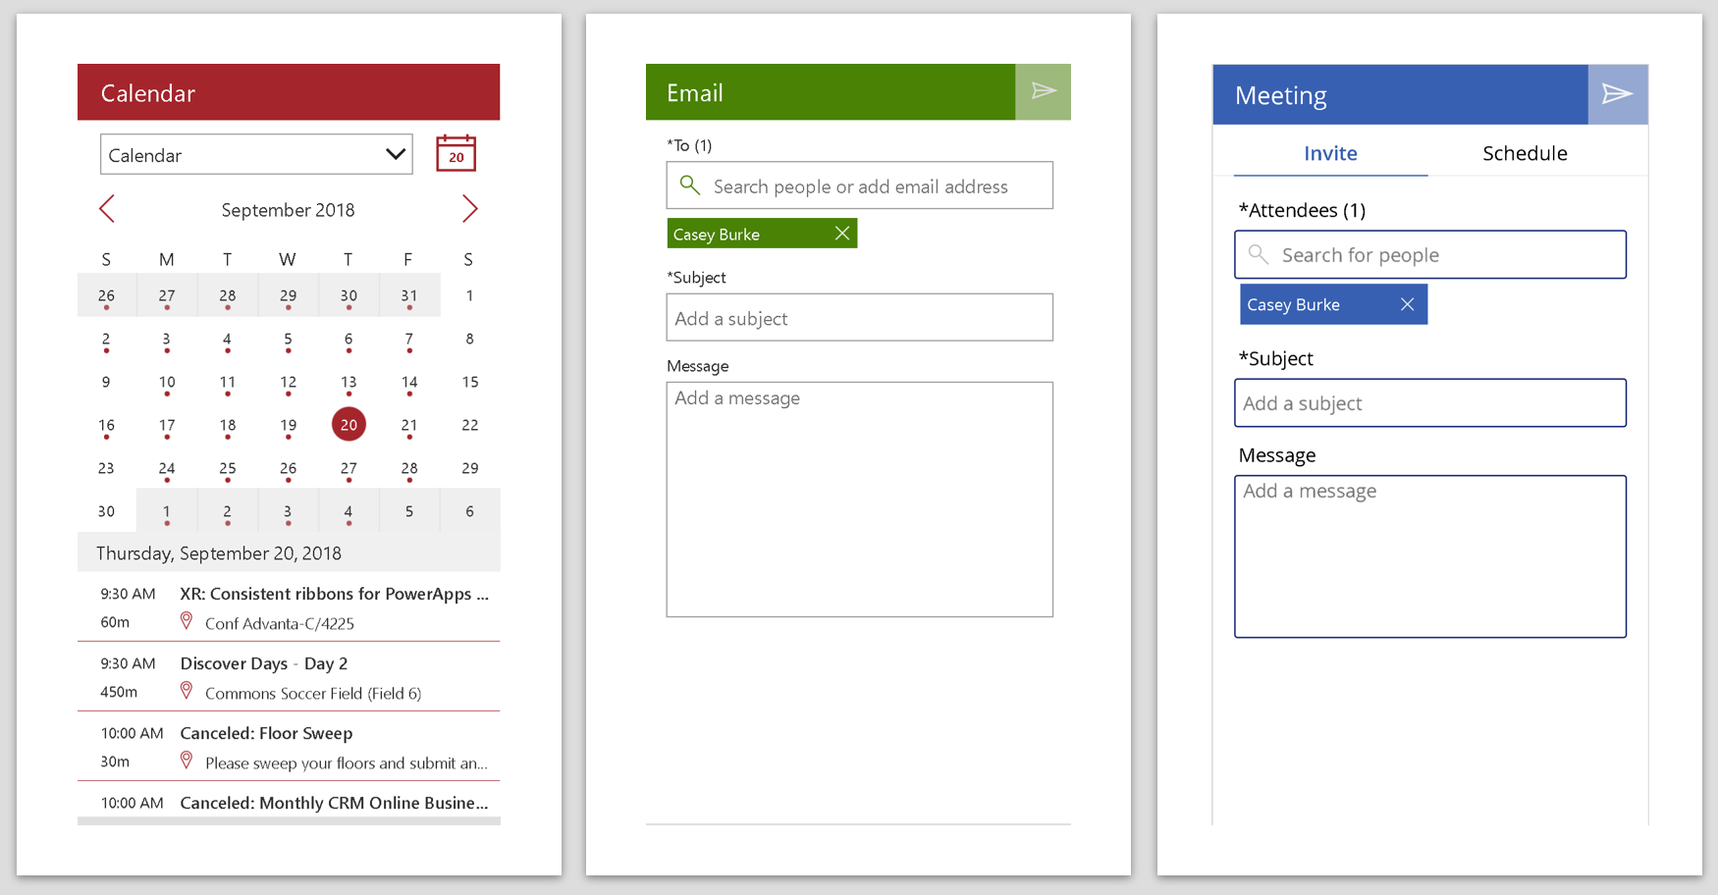Click the today calendar icon showing 20

(x=456, y=154)
